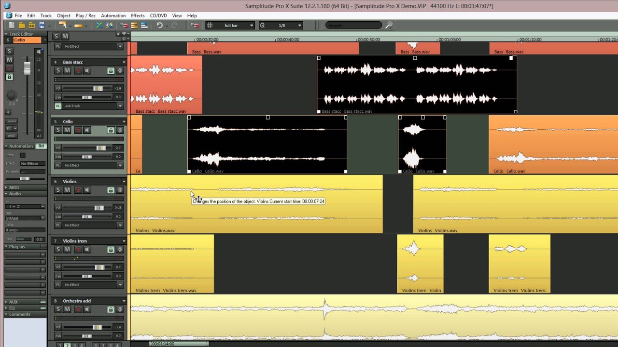Mute the Violins trem track
The width and height of the screenshot is (618, 347).
point(67,249)
